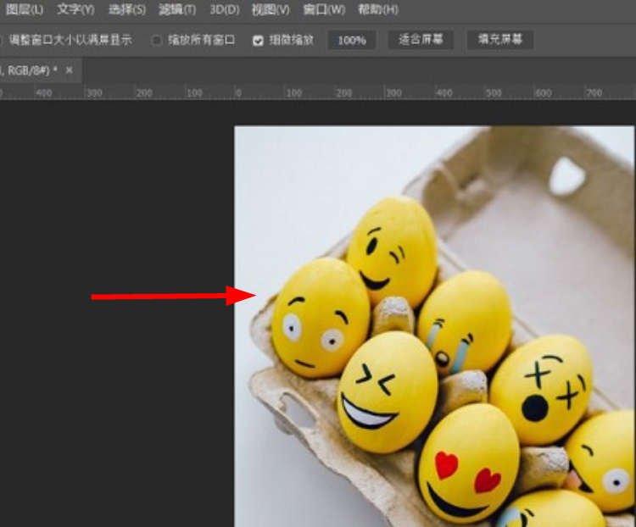Open the 窗口(W) menu
The height and width of the screenshot is (527, 636).
(324, 9)
